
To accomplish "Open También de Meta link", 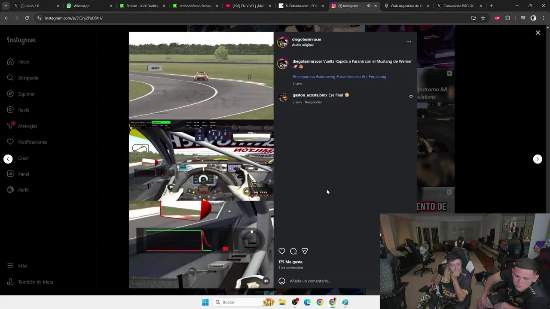I will click(x=30, y=282).
